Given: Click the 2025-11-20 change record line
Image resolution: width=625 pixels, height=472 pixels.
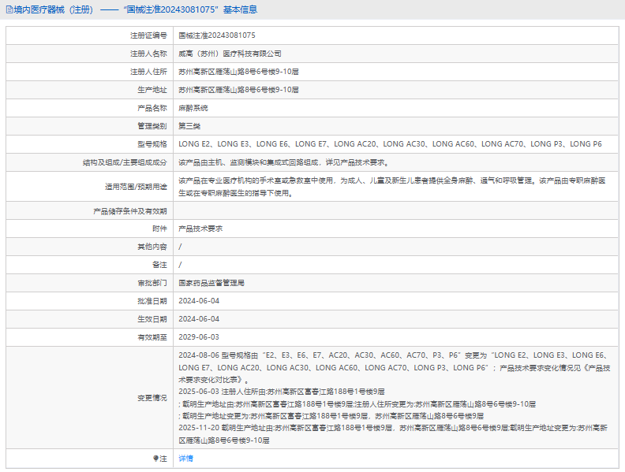Looking at the screenshot, I should (x=393, y=434).
